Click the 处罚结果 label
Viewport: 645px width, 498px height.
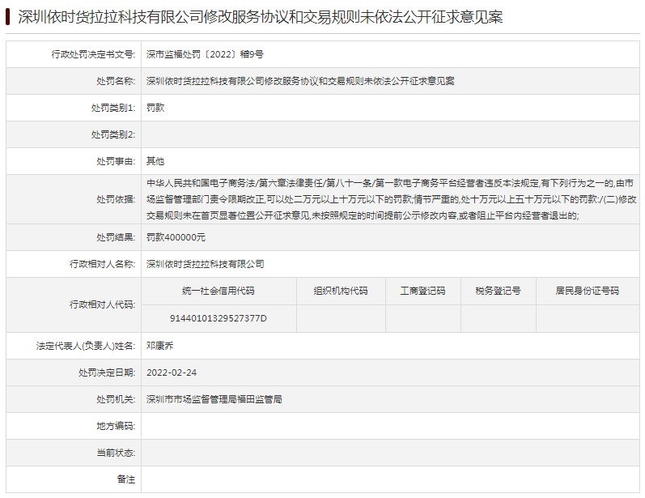click(116, 237)
